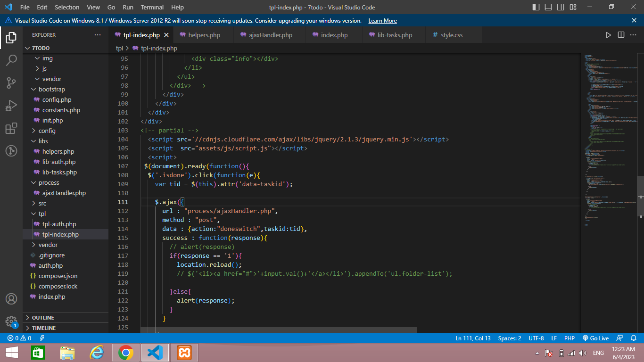Image resolution: width=644 pixels, height=362 pixels.
Task: Click the ports forwarding status icon
Action: click(x=42, y=338)
